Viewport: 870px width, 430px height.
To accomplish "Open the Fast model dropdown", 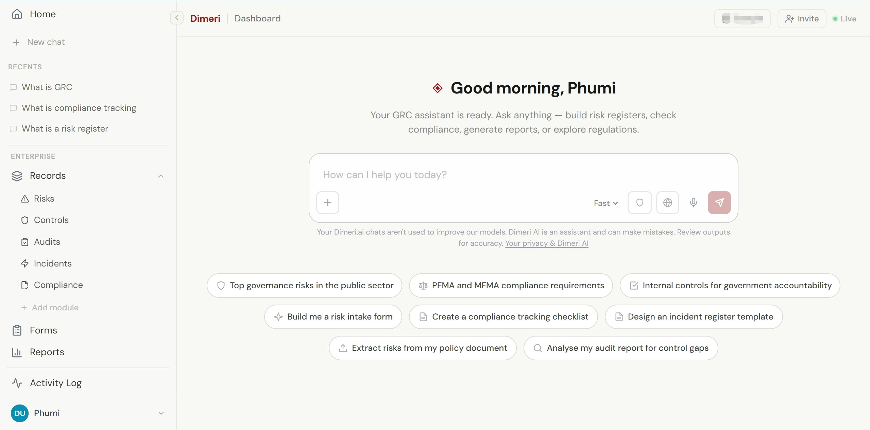I will point(605,203).
